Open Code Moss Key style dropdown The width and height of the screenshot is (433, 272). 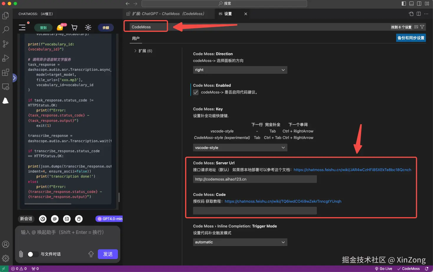[240, 148]
